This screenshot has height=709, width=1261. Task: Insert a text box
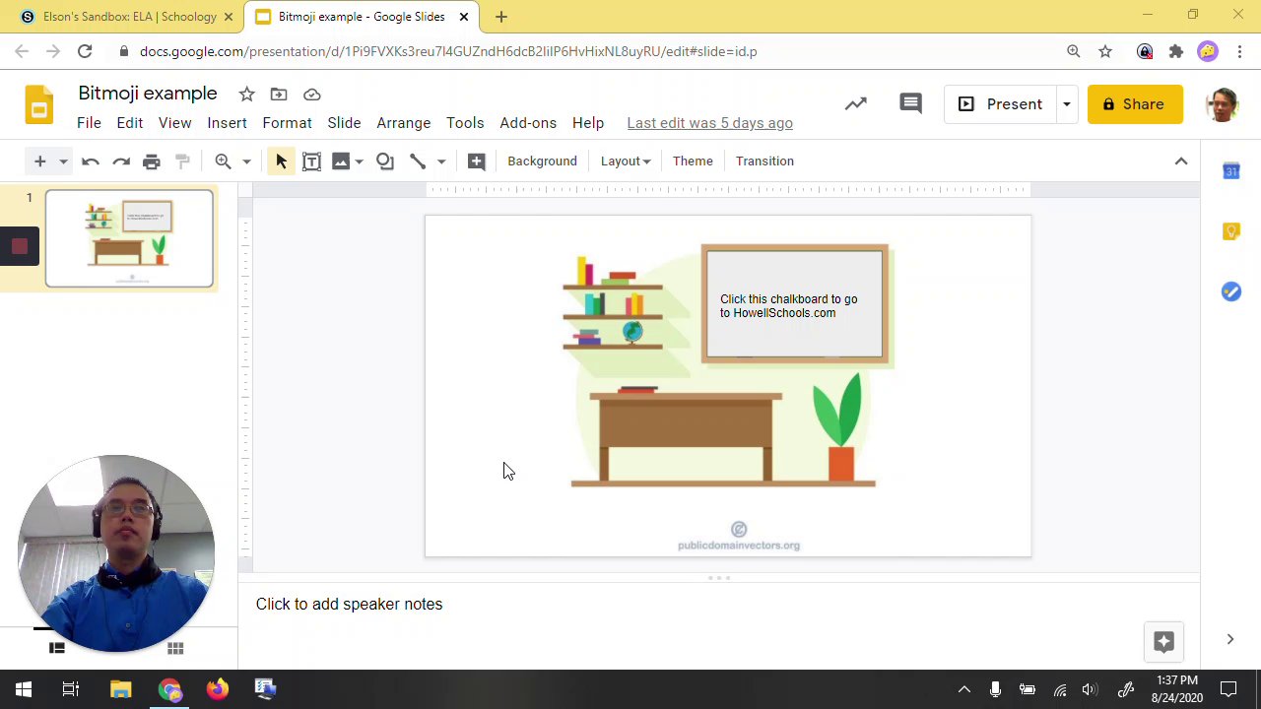coord(311,161)
